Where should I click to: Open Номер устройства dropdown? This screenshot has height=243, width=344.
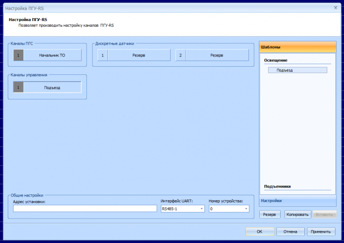pyautogui.click(x=229, y=209)
